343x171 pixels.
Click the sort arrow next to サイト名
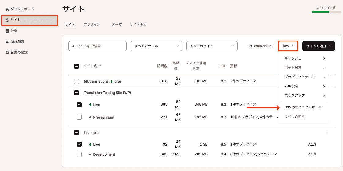click(x=100, y=66)
